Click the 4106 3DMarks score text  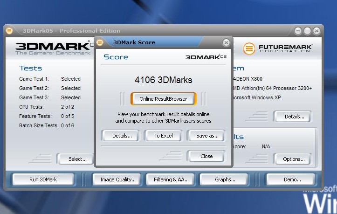(163, 80)
